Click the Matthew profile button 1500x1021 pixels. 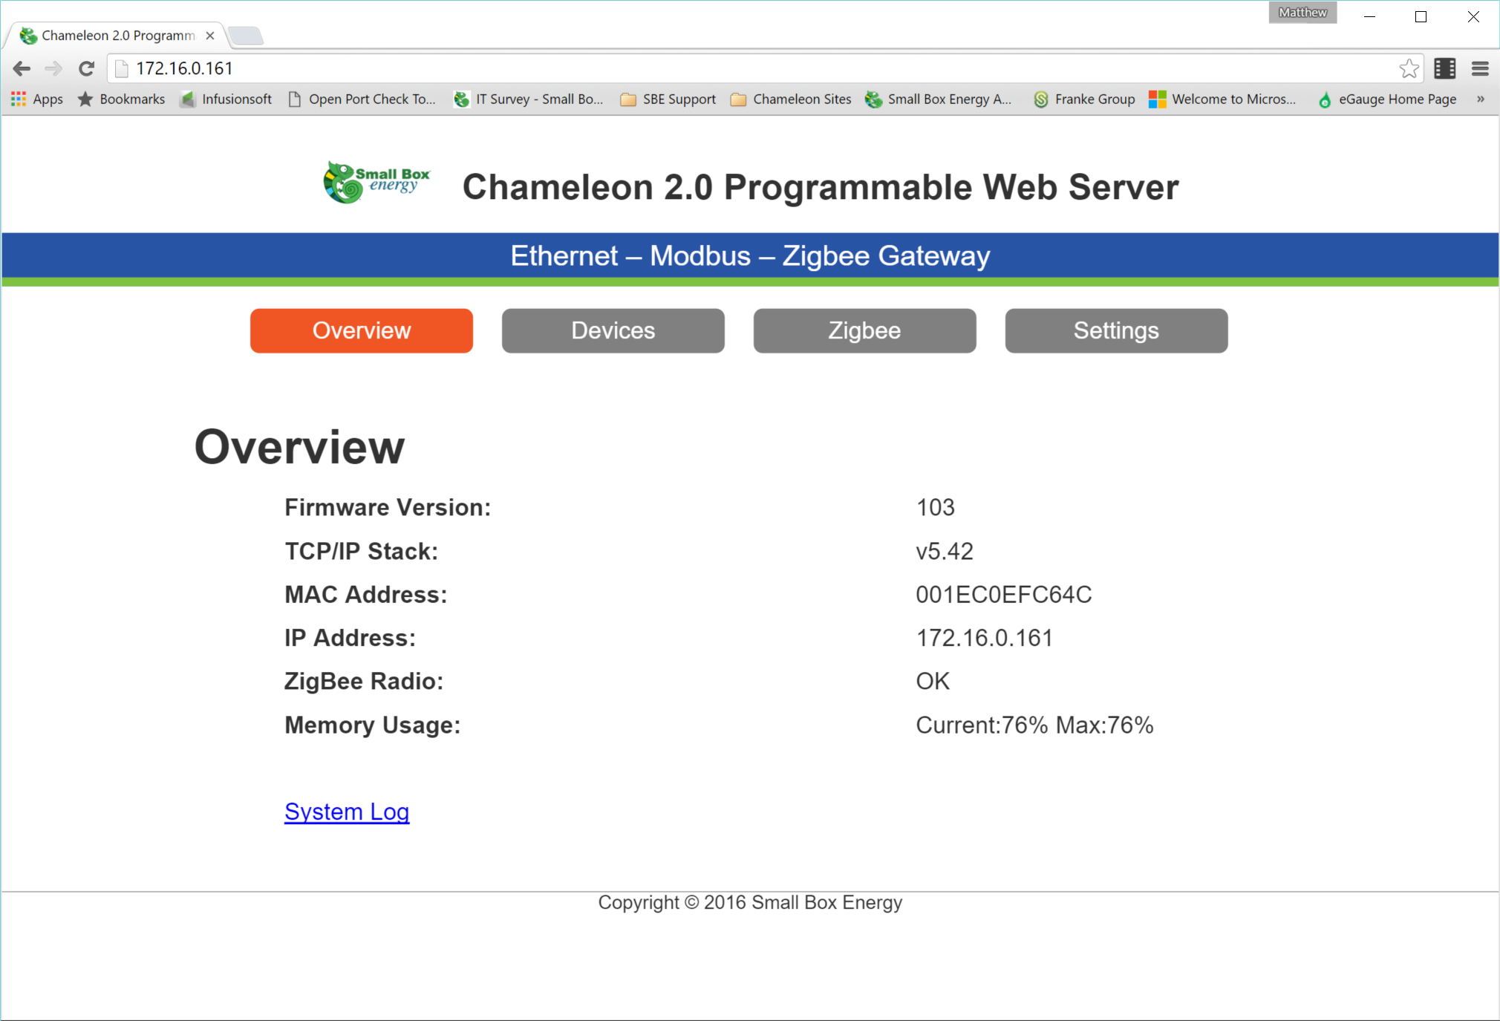tap(1302, 13)
